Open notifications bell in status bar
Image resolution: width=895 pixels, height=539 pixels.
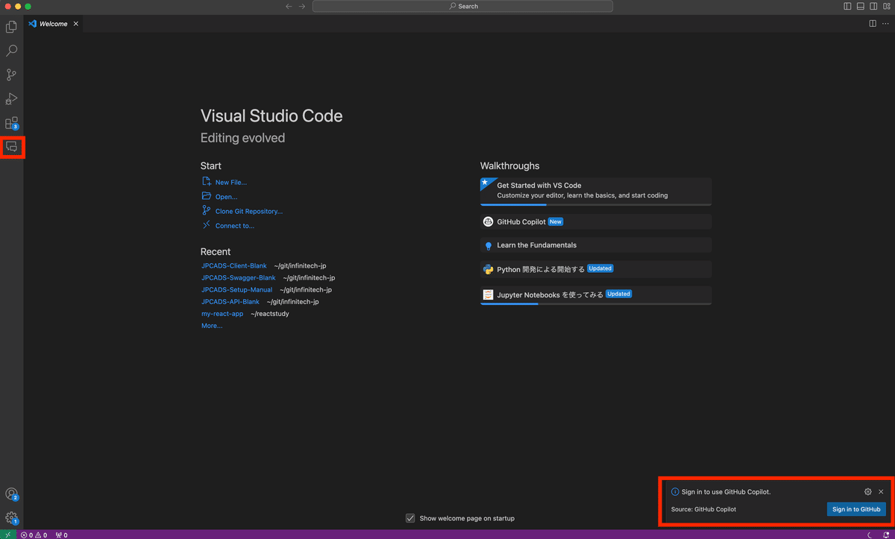[x=885, y=535]
